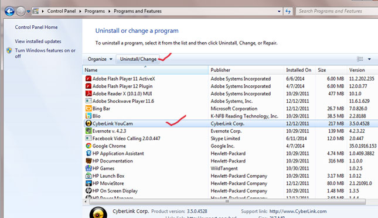Click the Adobe Shockwave Player icon
The image size is (378, 218).
click(88, 101)
